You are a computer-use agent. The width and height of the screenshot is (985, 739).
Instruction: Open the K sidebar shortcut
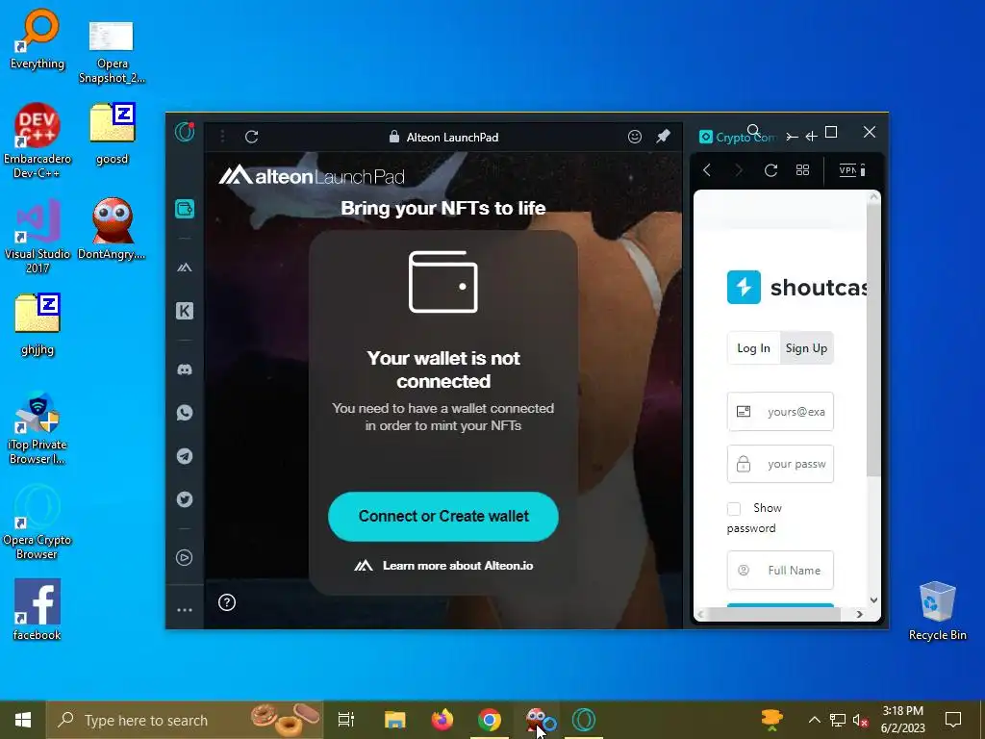click(185, 311)
